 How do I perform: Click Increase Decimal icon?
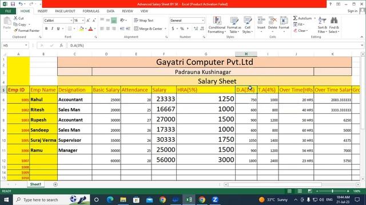pyautogui.click(x=196, y=28)
